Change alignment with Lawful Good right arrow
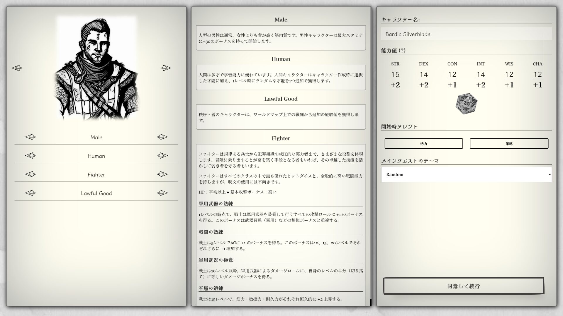Viewport: 563px width, 316px height. click(x=162, y=193)
